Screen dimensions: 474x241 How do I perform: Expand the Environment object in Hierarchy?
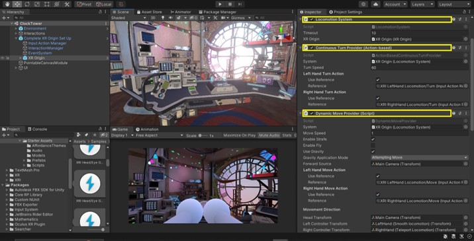[x=17, y=28]
